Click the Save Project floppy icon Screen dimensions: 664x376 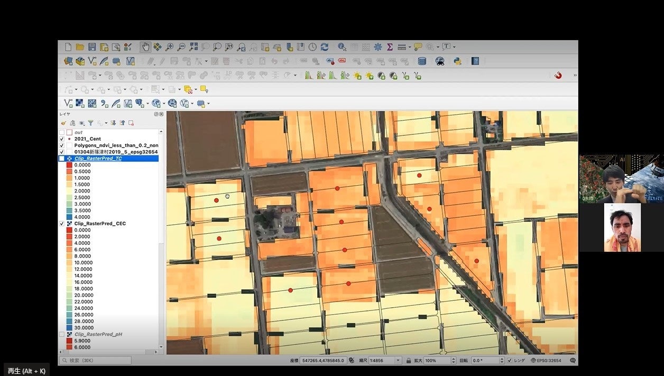[92, 47]
